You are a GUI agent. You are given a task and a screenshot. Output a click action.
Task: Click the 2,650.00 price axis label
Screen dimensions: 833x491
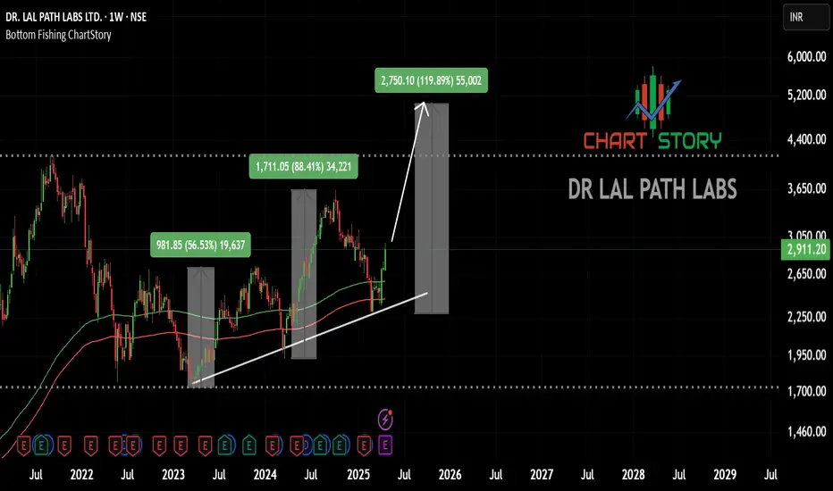click(806, 274)
